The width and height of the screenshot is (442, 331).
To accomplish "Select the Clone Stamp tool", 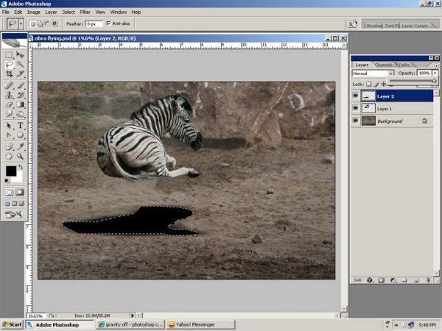I will [9, 95].
